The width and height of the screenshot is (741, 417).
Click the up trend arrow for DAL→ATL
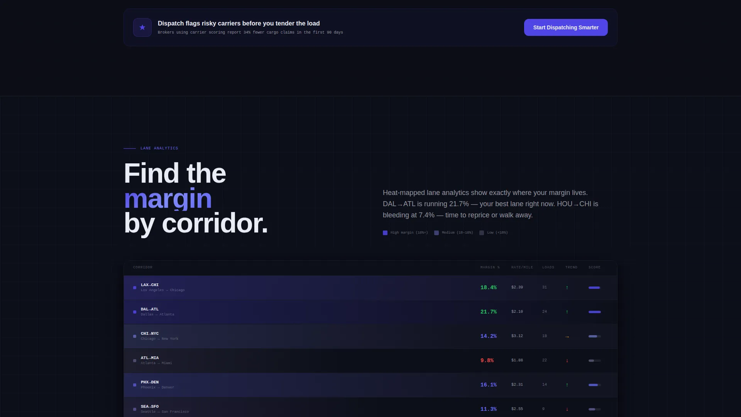[x=567, y=312]
